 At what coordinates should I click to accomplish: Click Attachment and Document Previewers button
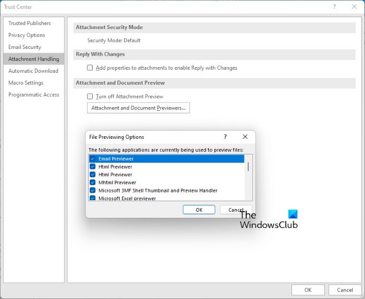pyautogui.click(x=138, y=108)
